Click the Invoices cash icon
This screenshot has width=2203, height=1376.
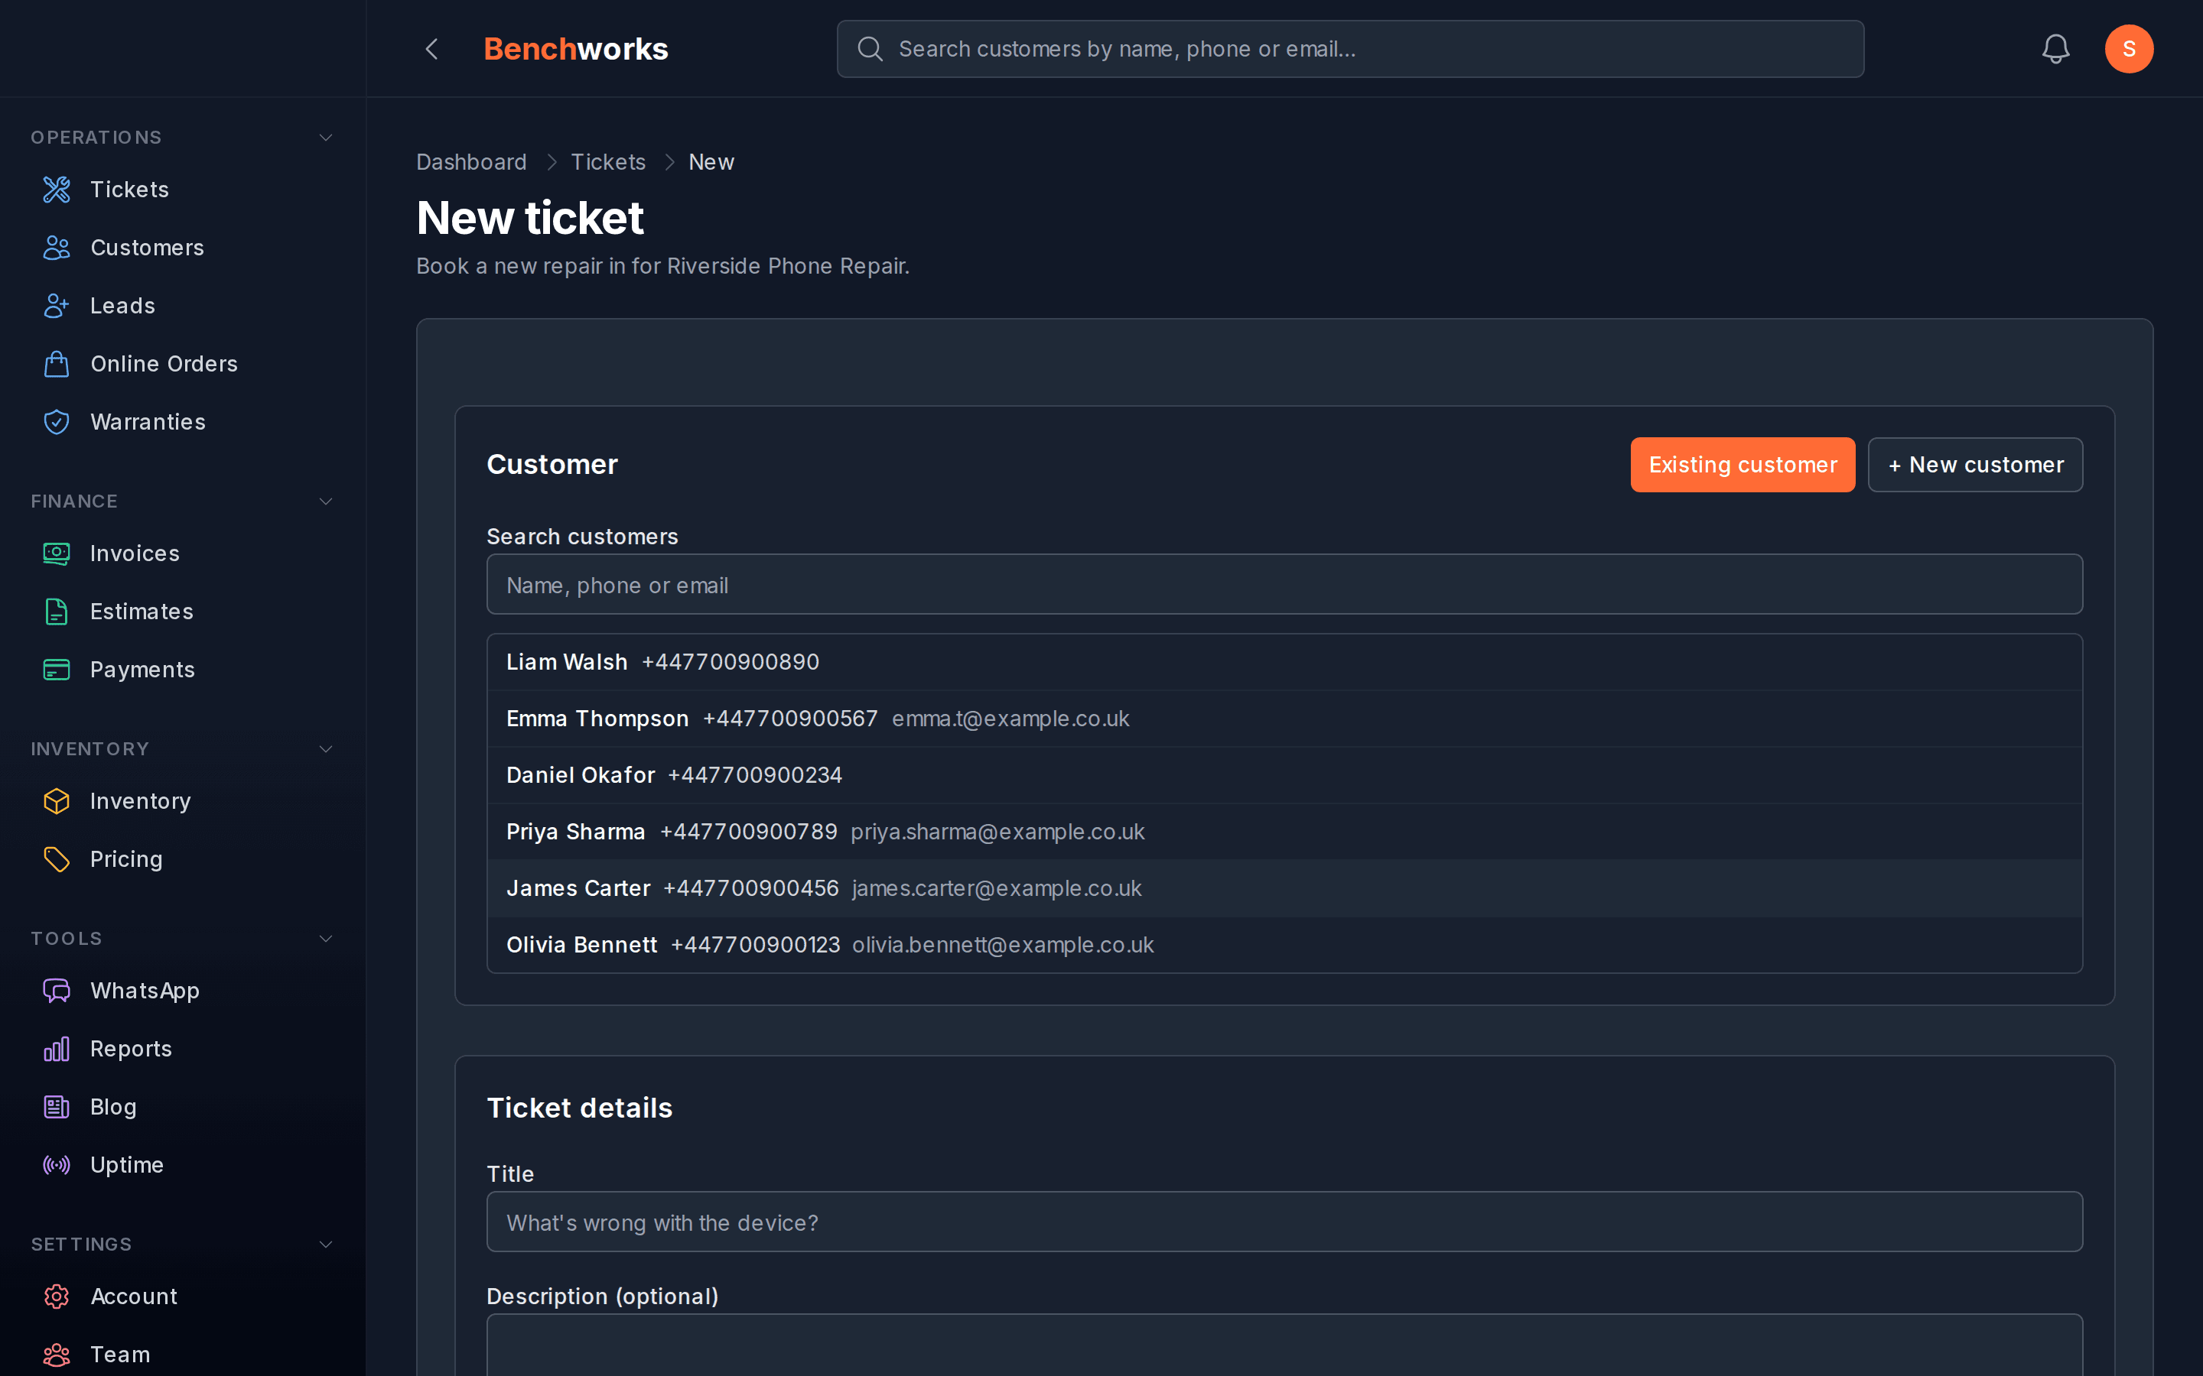click(x=57, y=553)
